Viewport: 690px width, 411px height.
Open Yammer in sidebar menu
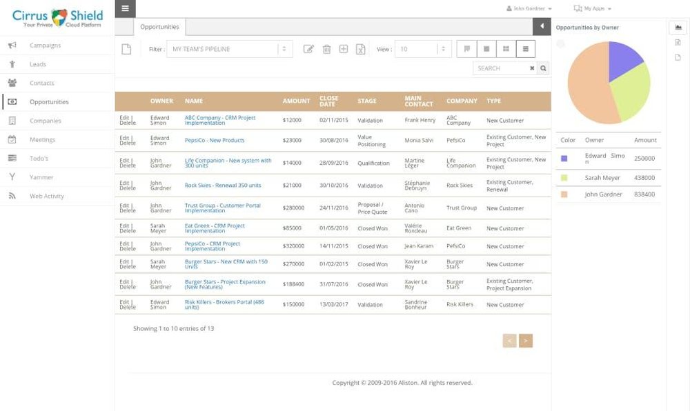pyautogui.click(x=41, y=177)
